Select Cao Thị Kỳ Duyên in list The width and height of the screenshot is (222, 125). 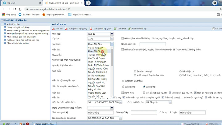pos(99,58)
